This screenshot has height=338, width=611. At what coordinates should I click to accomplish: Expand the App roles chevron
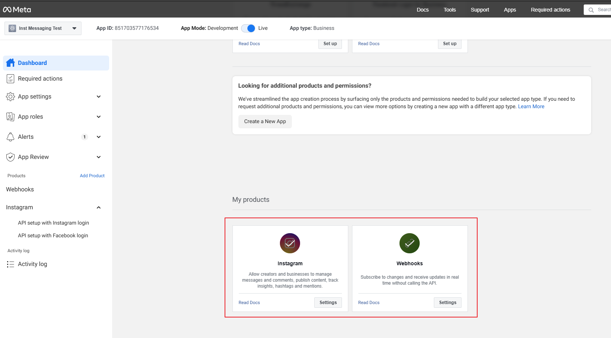99,117
